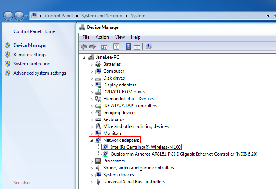Click the System breadcrumb segment
276x189 pixels.
pyautogui.click(x=138, y=16)
